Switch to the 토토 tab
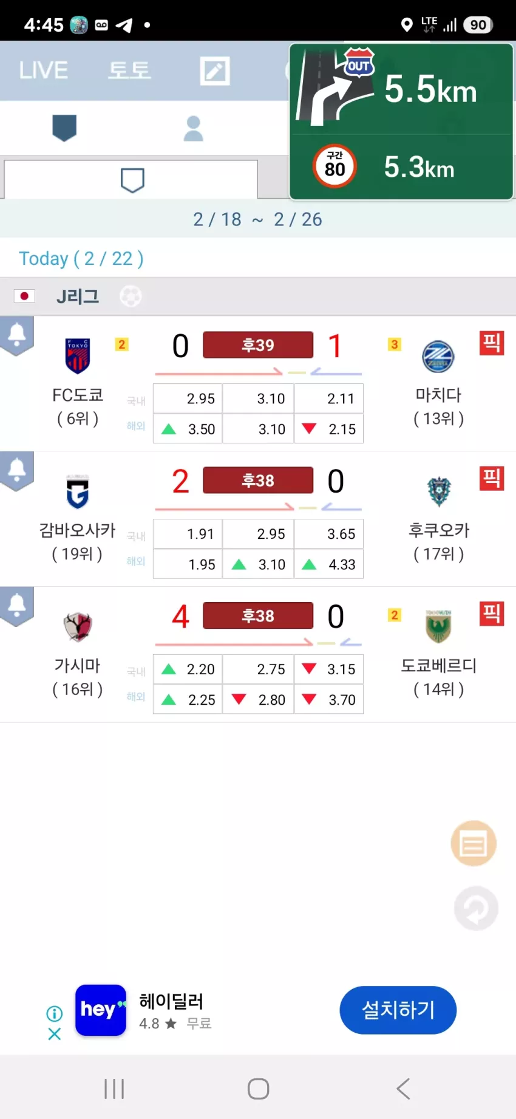 [x=129, y=70]
